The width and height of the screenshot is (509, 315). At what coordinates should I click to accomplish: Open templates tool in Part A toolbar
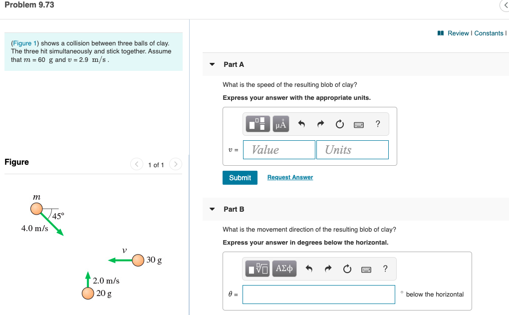tap(258, 124)
